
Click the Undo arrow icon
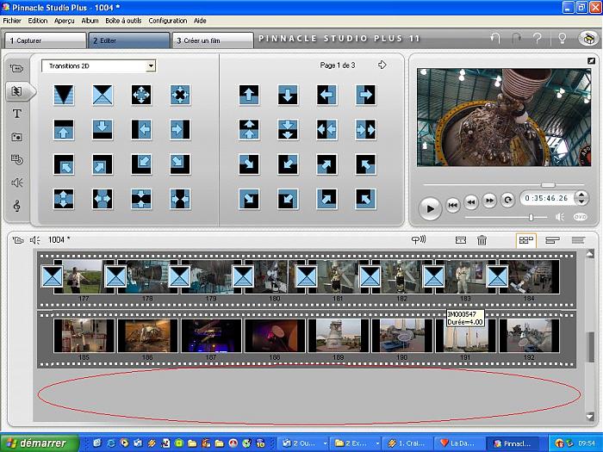495,38
